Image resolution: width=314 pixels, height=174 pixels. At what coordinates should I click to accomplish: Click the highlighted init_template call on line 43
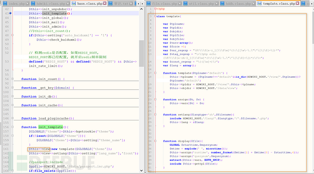[55, 13]
